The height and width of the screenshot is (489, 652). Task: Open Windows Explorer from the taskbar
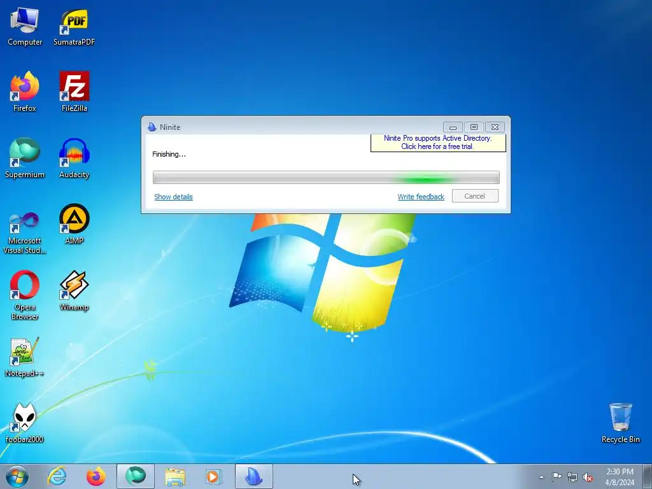point(175,476)
